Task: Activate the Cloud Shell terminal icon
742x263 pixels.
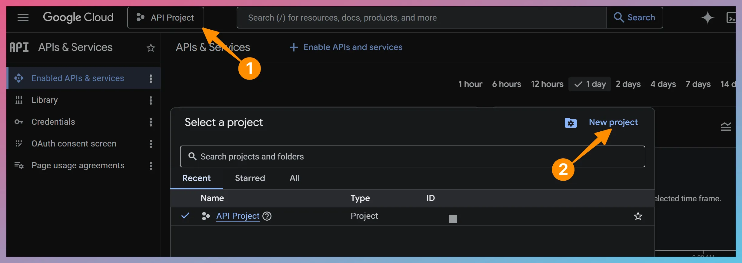Action: point(731,18)
